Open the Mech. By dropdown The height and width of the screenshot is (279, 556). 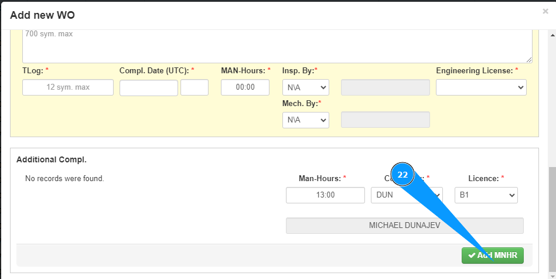306,120
